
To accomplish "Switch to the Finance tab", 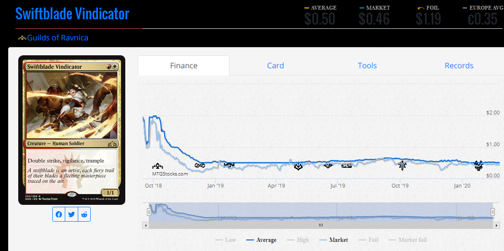I will pos(183,66).
